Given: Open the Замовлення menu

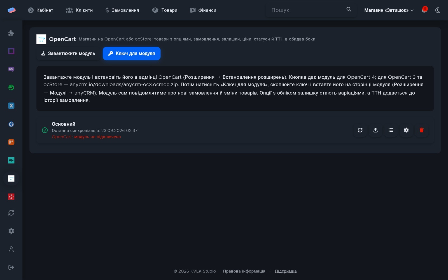Looking at the screenshot, I should 122,10.
